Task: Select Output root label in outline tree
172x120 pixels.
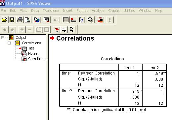Action: coord(21,38)
